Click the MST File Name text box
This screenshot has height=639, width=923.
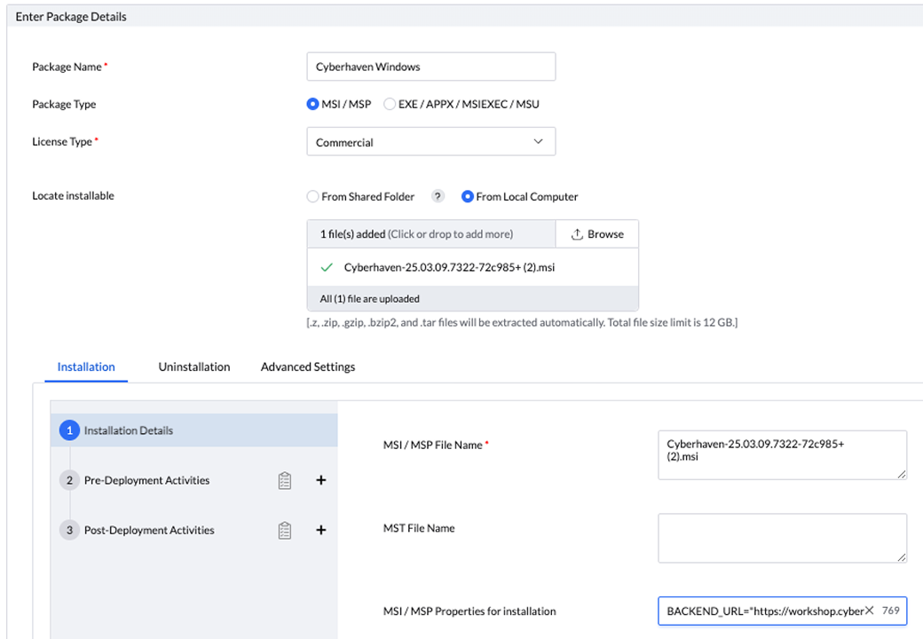(x=782, y=537)
